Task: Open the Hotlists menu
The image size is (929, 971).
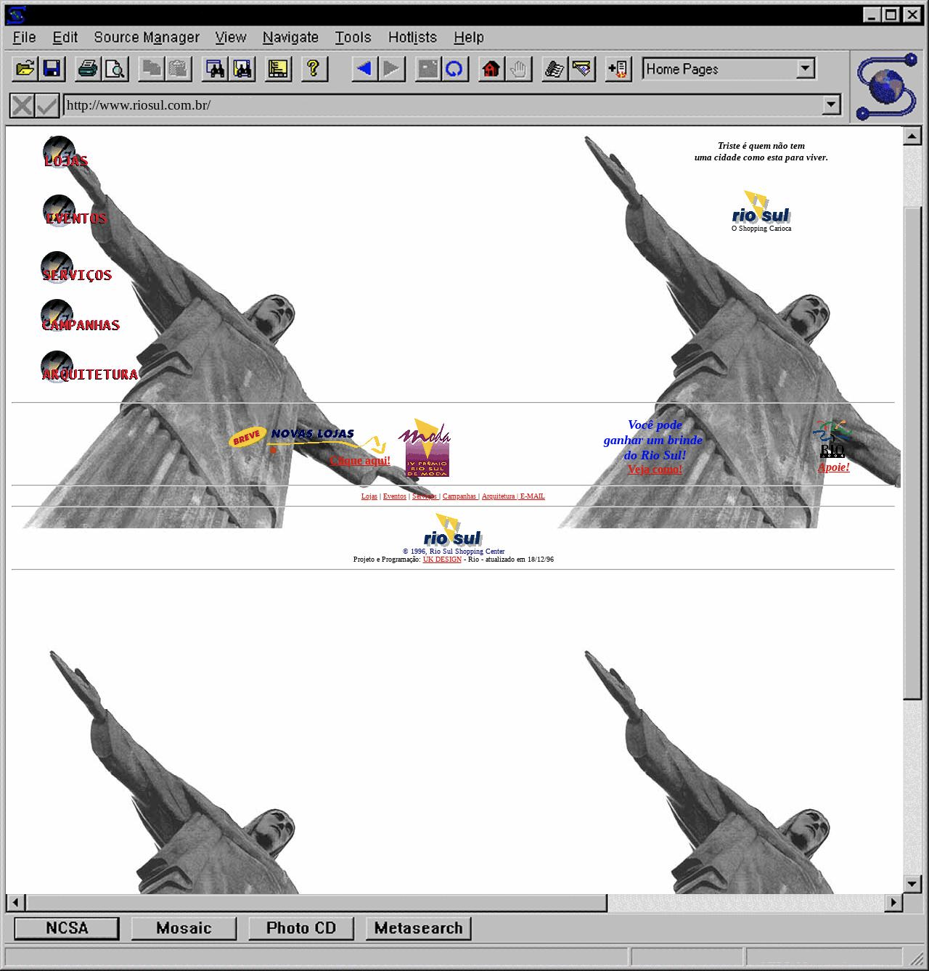Action: 412,37
